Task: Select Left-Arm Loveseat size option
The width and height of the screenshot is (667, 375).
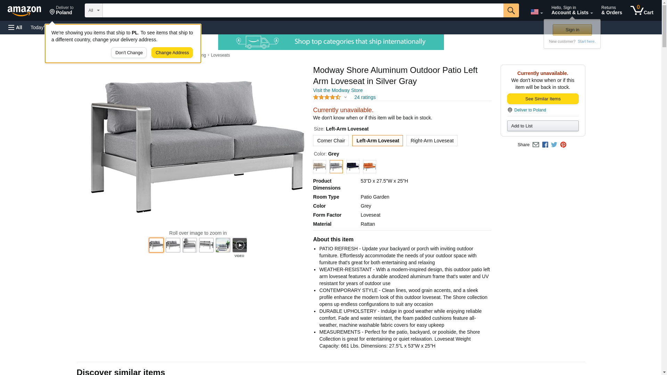Action: coord(378,141)
